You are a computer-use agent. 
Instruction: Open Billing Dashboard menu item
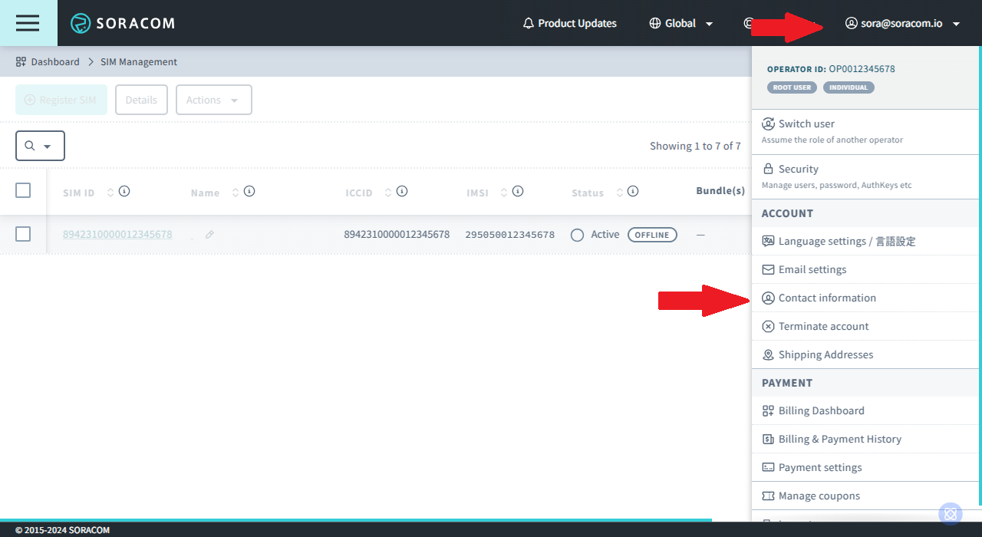pos(821,410)
